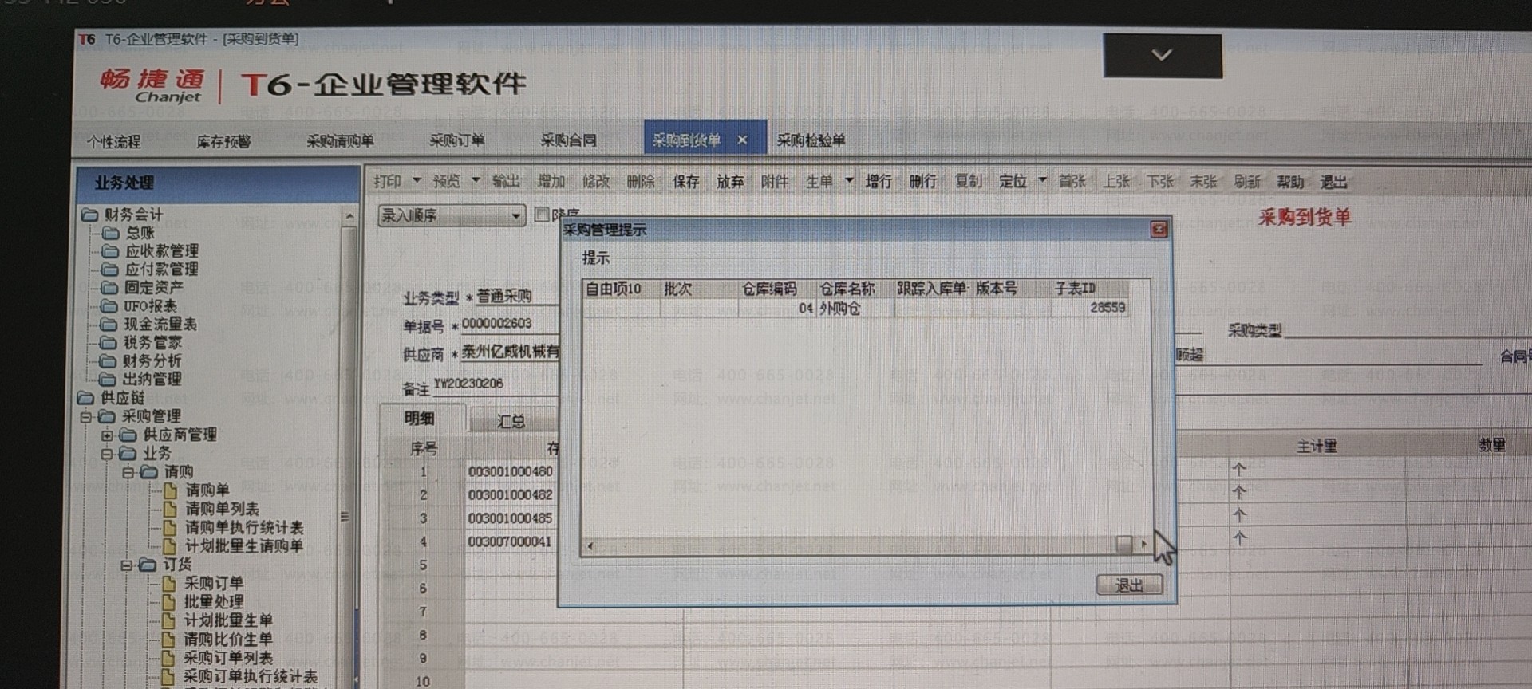The height and width of the screenshot is (689, 1532).
Task: Click the 定位 locate toolbar button
Action: (1013, 182)
